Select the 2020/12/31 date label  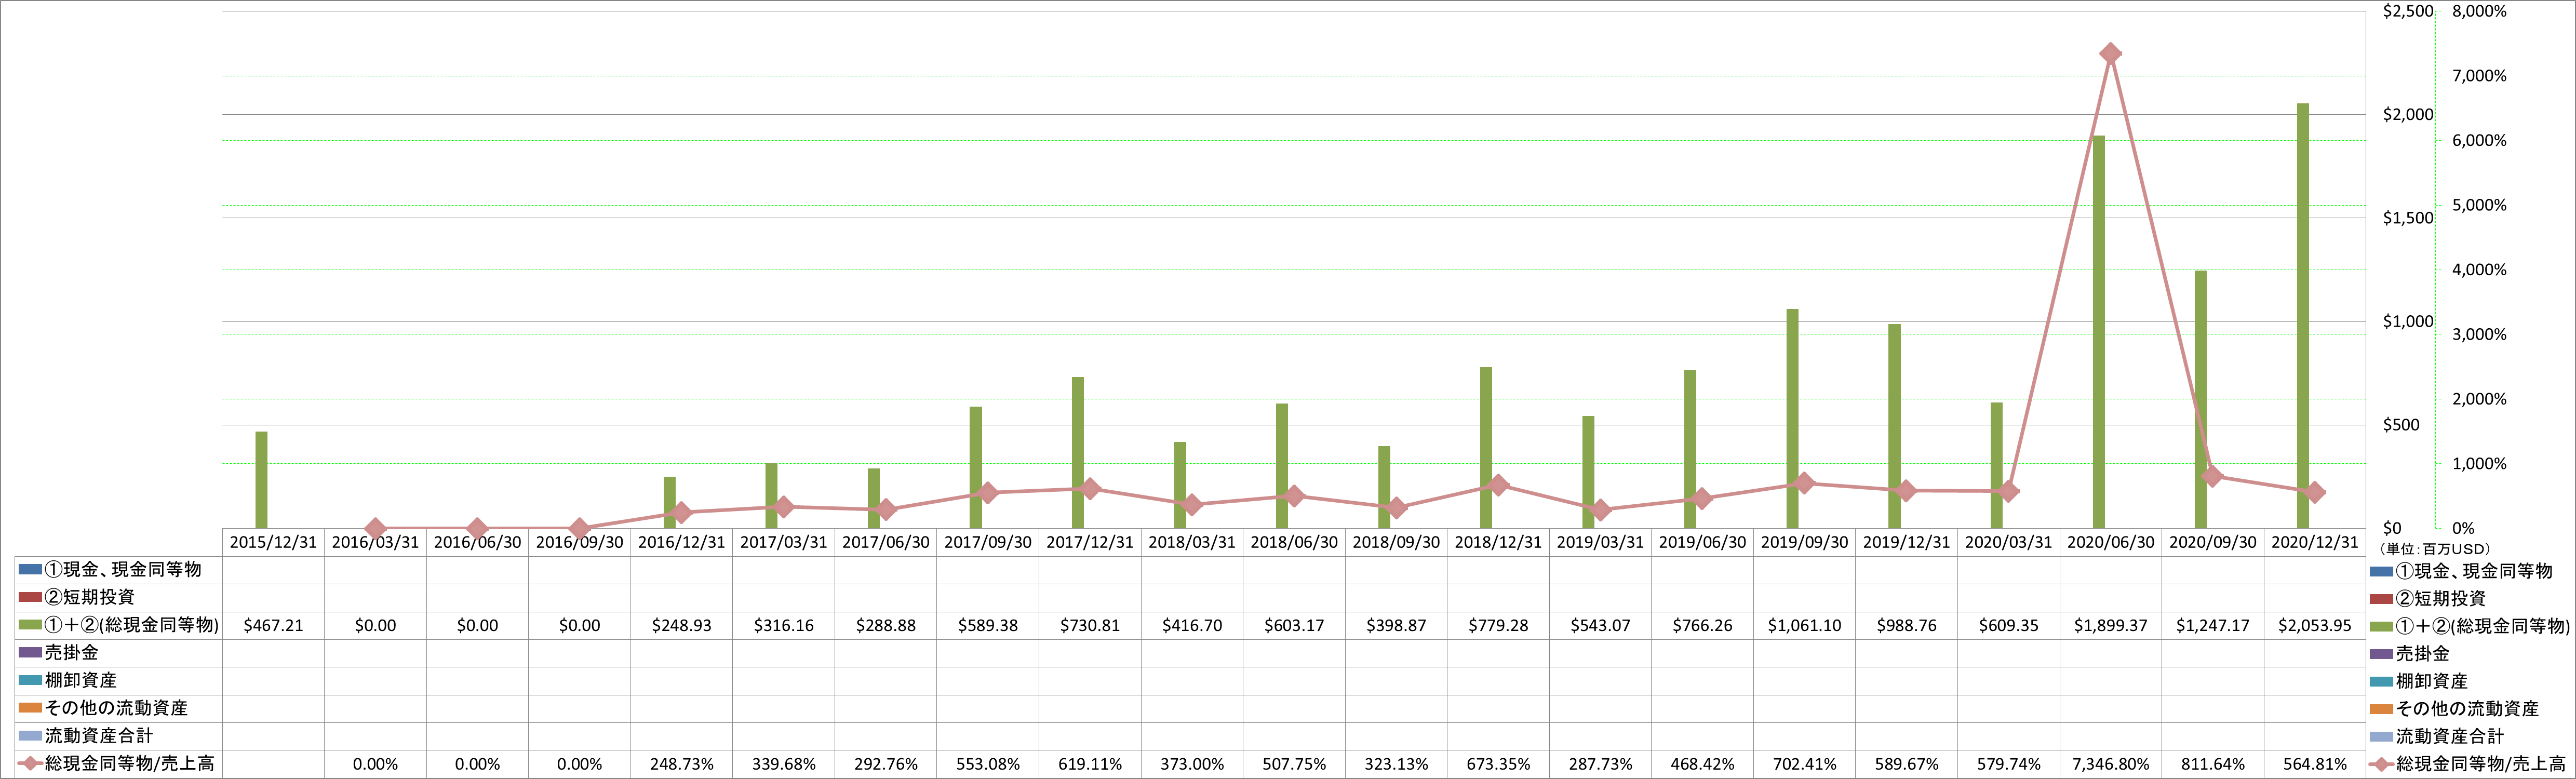2315,542
